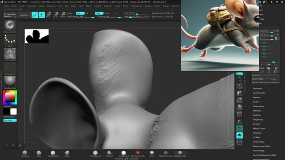Open the Dots stroke type picker
This screenshot has width=285, height=160.
point(10,40)
